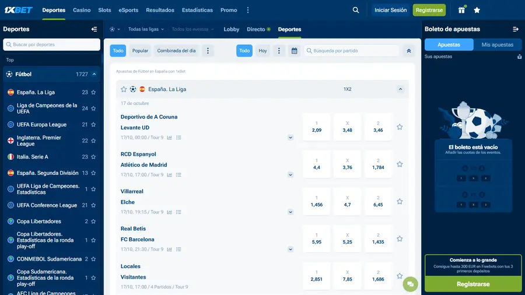Favorite the Villarreal vs Elche match
This screenshot has height=295, width=525.
click(x=400, y=201)
